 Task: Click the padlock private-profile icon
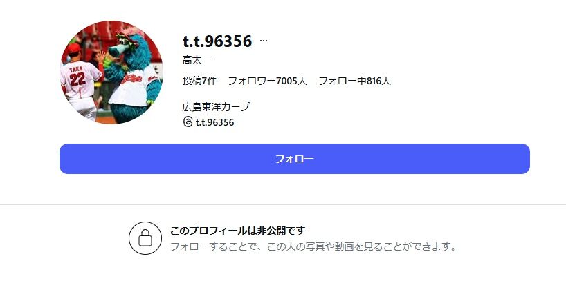click(145, 238)
